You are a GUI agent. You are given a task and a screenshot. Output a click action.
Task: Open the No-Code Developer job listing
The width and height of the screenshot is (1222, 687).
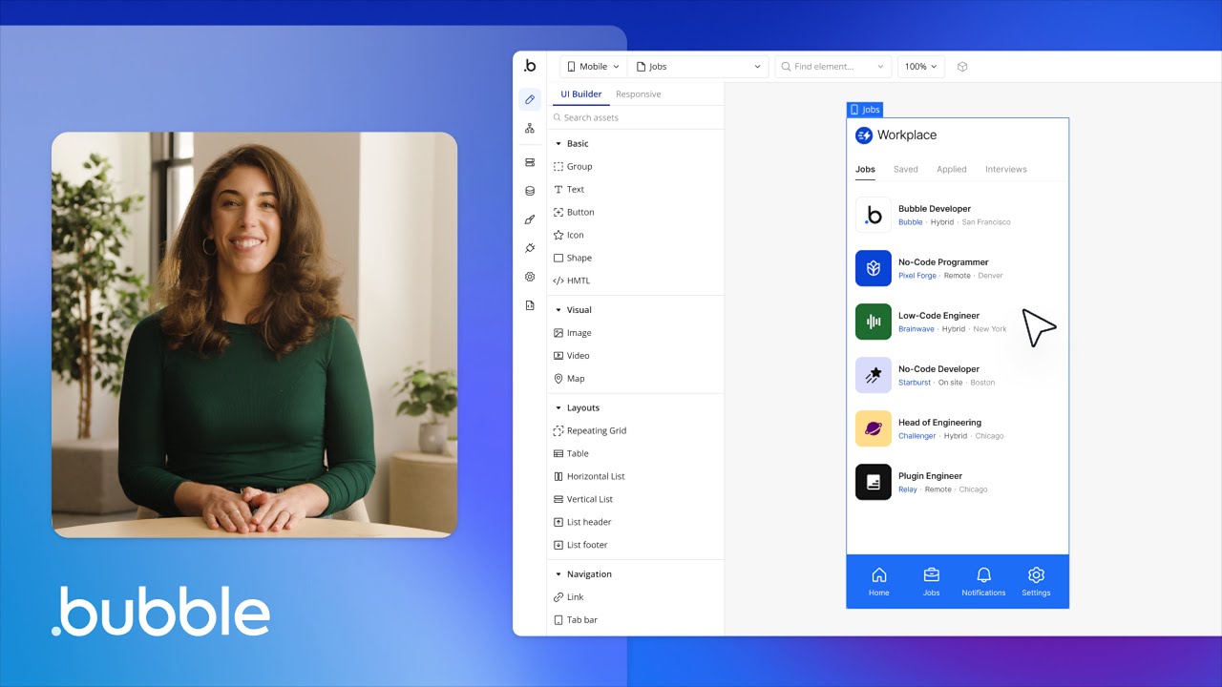pos(958,375)
